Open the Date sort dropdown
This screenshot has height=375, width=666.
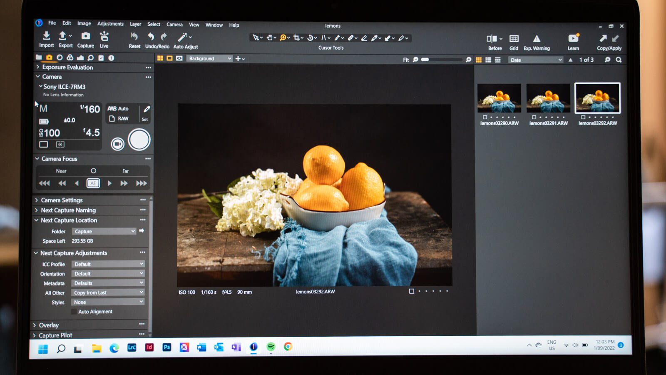pos(536,60)
